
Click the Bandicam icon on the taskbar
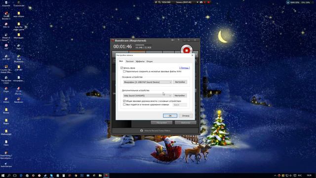tap(106, 176)
